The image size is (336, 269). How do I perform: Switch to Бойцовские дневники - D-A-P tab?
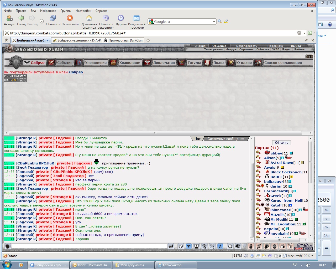coord(76,40)
